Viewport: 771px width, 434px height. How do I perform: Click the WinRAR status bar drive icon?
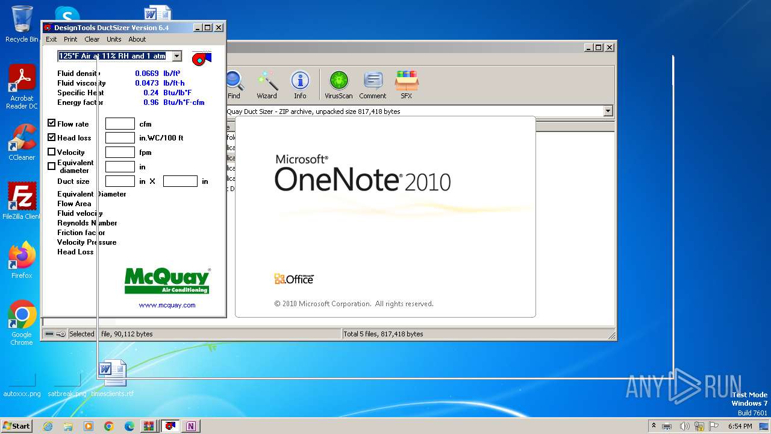click(x=49, y=334)
